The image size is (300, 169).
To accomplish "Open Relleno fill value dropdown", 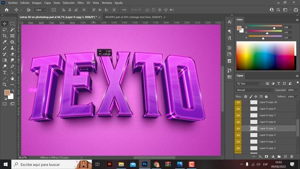I will click(x=297, y=97).
